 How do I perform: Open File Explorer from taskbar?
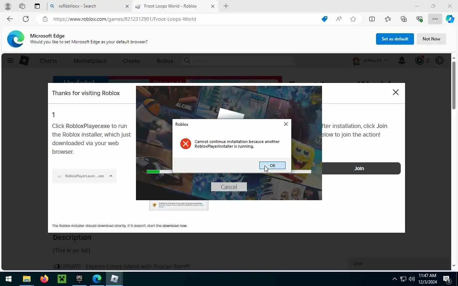click(27, 279)
